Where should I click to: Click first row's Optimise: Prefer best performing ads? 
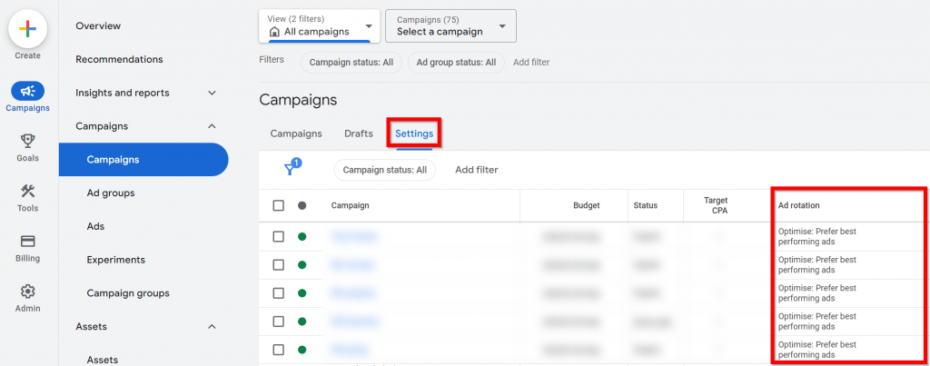[x=816, y=237]
